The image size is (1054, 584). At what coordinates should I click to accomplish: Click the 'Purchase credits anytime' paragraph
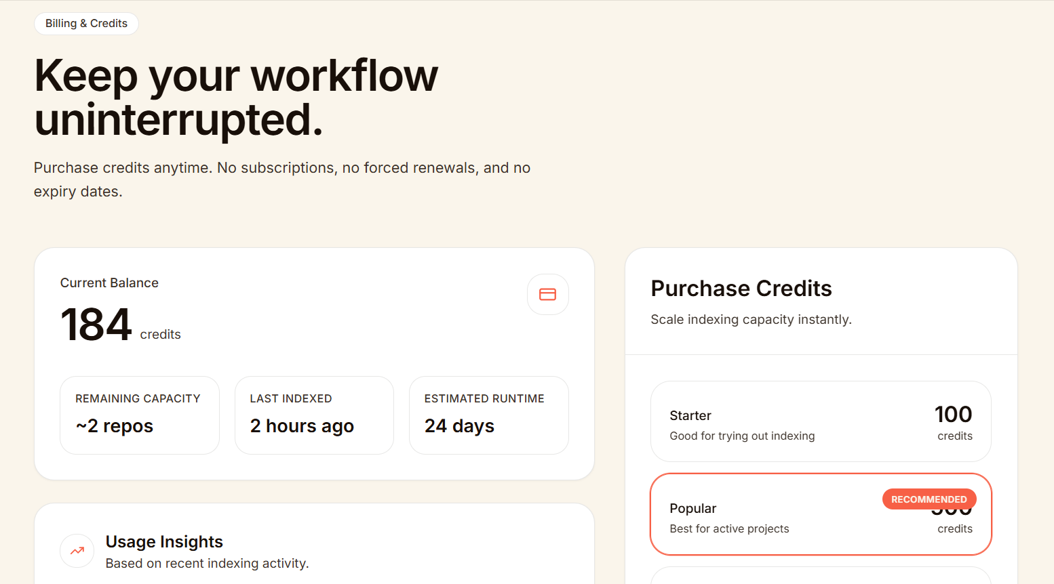[x=282, y=180]
